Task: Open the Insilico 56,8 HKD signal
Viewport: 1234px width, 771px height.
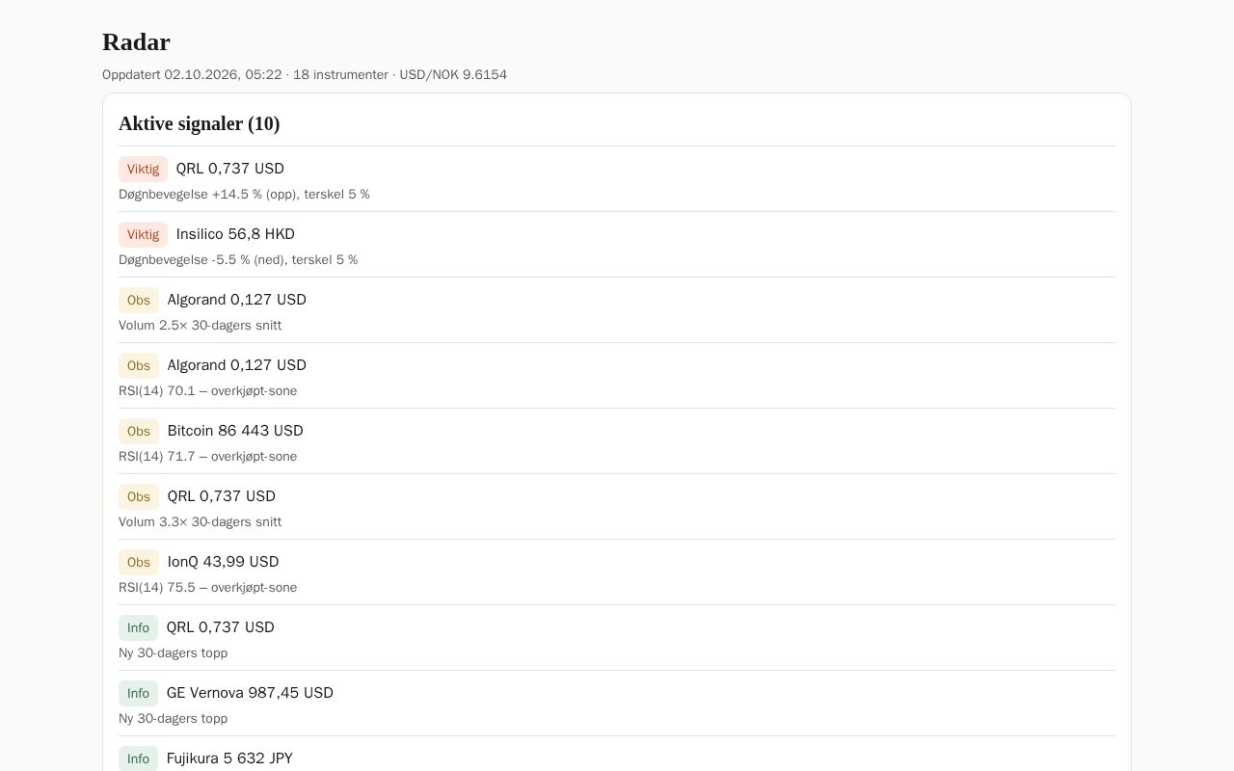Action: click(235, 234)
